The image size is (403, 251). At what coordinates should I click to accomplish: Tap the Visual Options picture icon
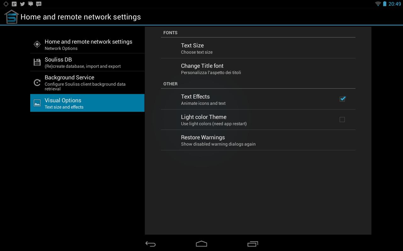pos(37,103)
